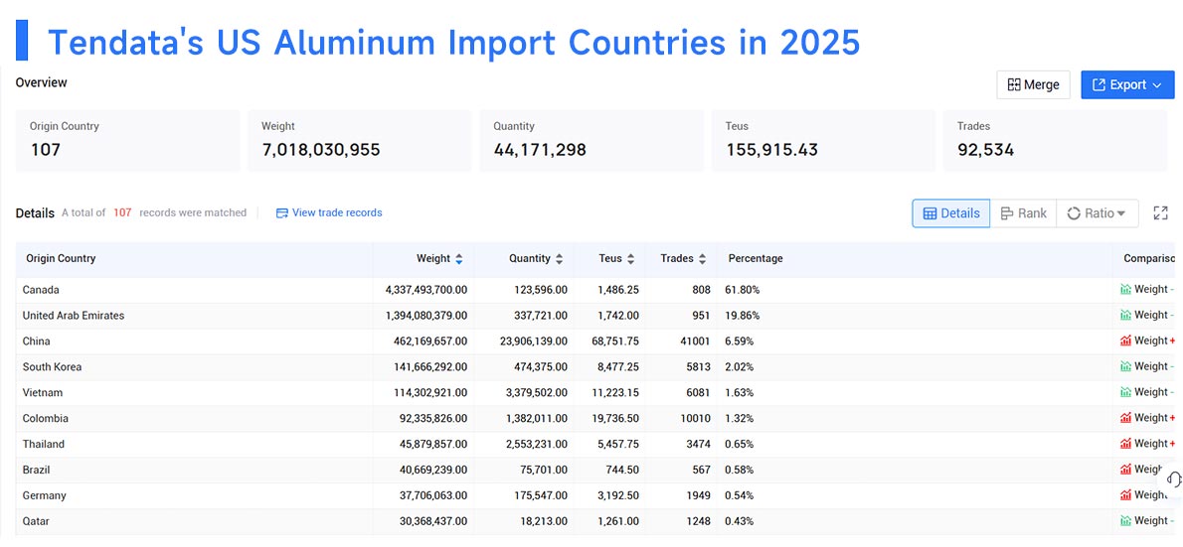
Task: Select the Vietnam row name
Action: (x=42, y=392)
